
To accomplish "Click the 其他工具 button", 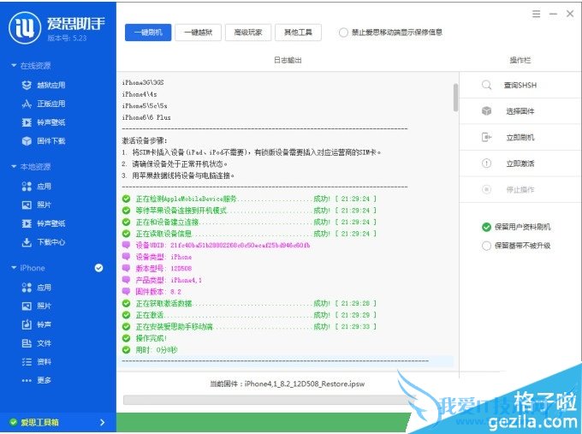I will click(x=298, y=33).
